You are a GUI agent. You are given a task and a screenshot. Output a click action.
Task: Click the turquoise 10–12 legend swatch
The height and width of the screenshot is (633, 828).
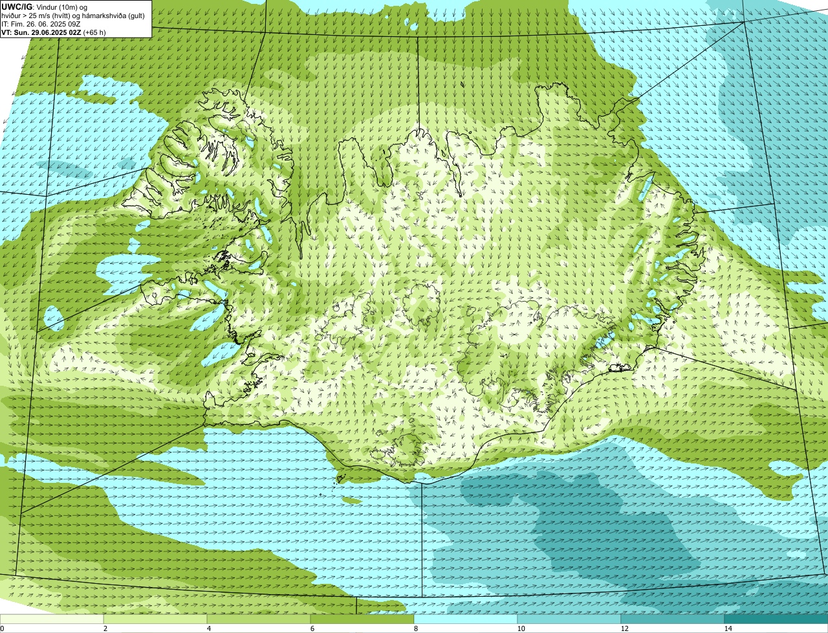[569, 619]
